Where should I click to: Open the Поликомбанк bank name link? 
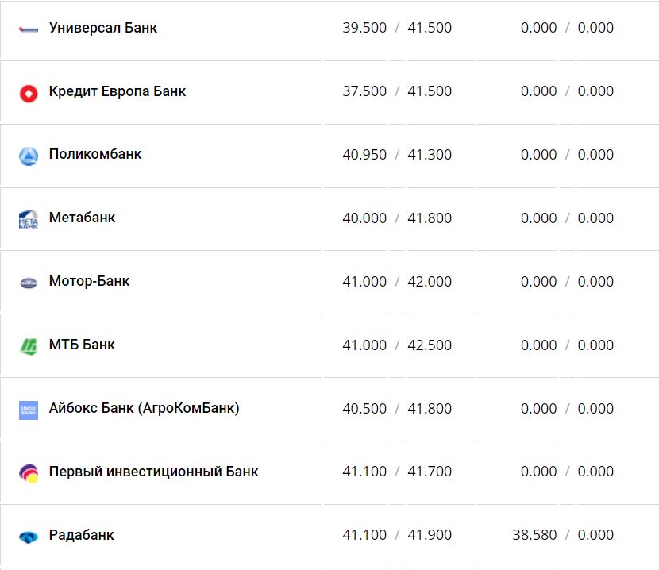(x=95, y=154)
